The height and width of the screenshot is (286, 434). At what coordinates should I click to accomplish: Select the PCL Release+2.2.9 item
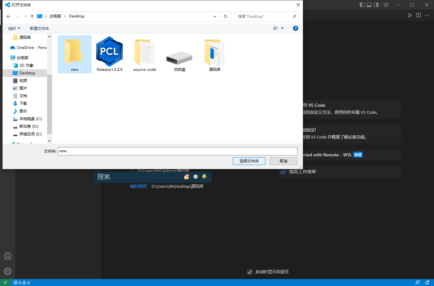point(109,54)
